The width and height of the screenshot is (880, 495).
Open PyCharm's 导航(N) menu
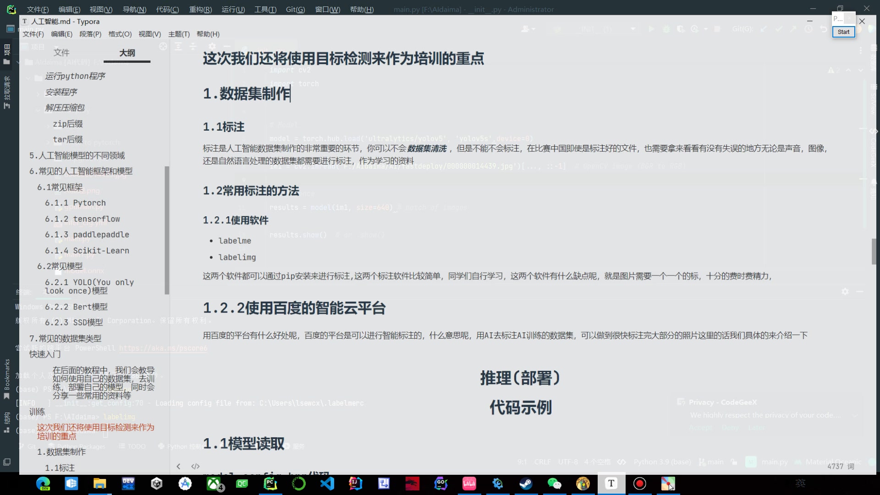[134, 9]
